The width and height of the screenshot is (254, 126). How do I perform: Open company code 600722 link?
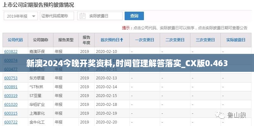[11, 122]
